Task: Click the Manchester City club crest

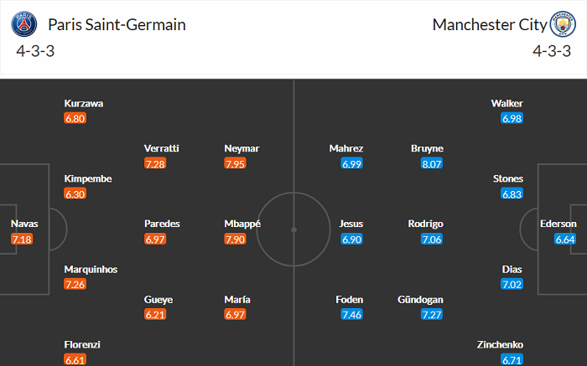Action: coord(562,24)
